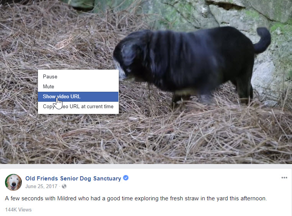Click the blue verified badge icon

tap(126, 178)
